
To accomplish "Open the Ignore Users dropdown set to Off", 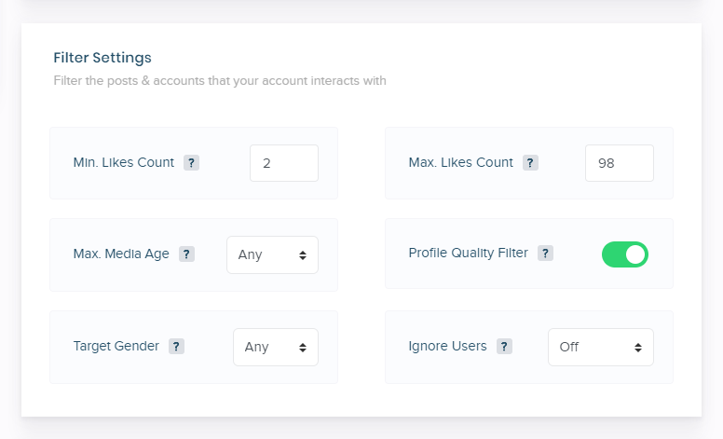I will tap(600, 347).
